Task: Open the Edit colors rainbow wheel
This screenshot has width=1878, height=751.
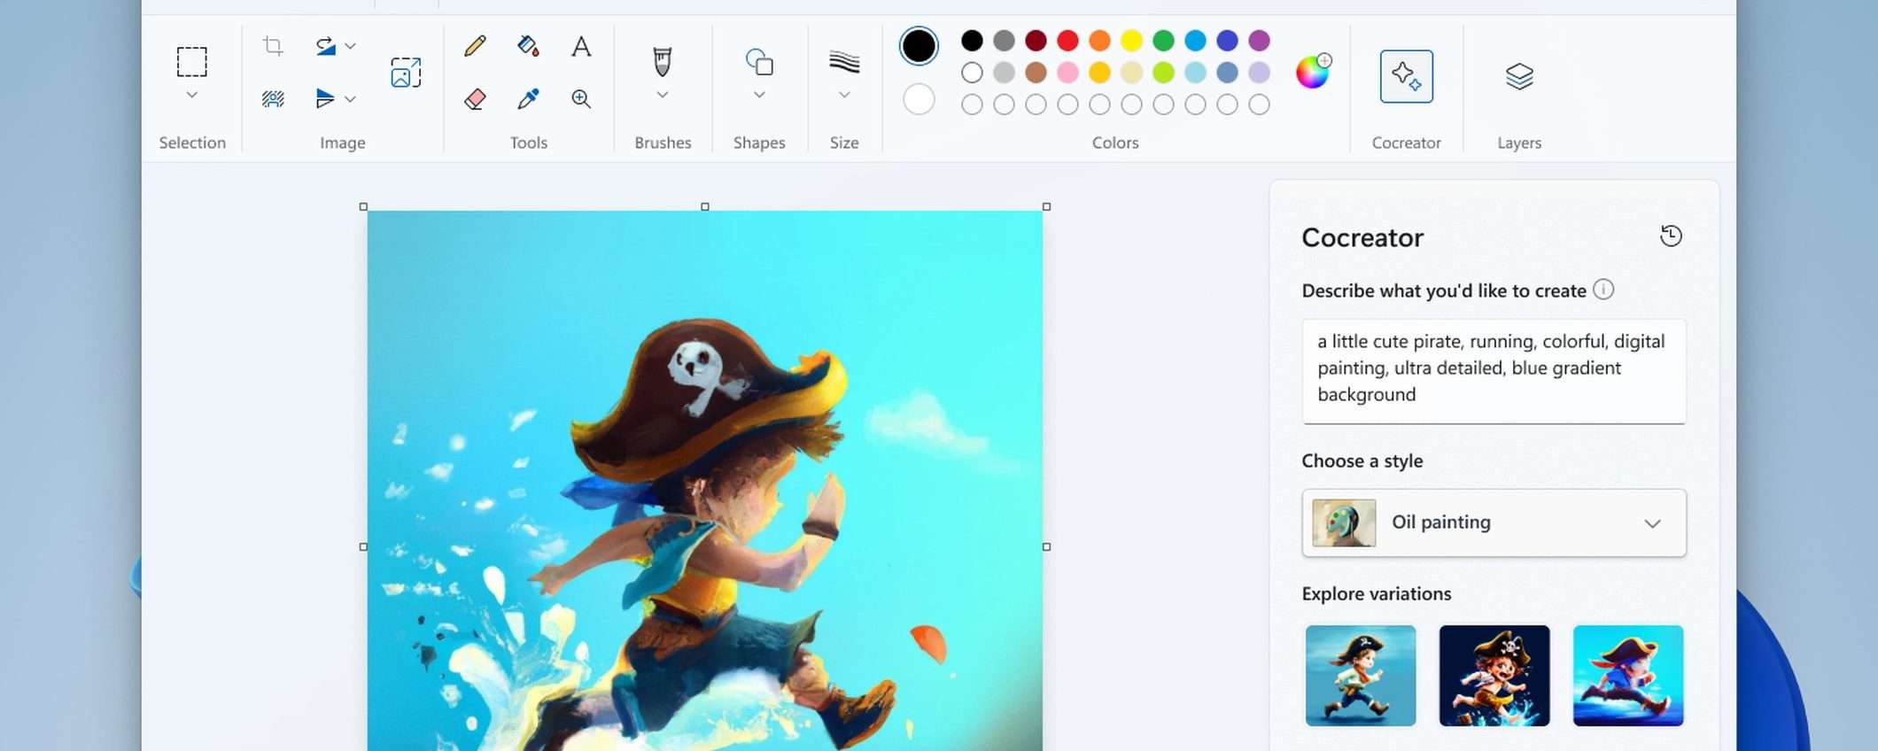Action: [1313, 71]
